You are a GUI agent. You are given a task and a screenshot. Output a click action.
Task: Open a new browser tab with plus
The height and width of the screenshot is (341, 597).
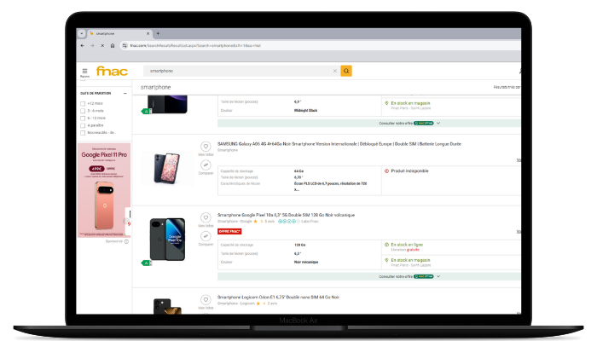[x=158, y=33]
